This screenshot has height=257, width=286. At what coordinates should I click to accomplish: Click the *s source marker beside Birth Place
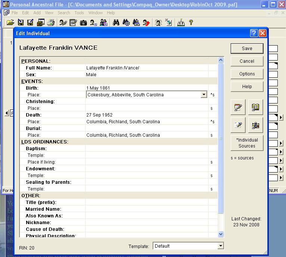click(x=212, y=95)
